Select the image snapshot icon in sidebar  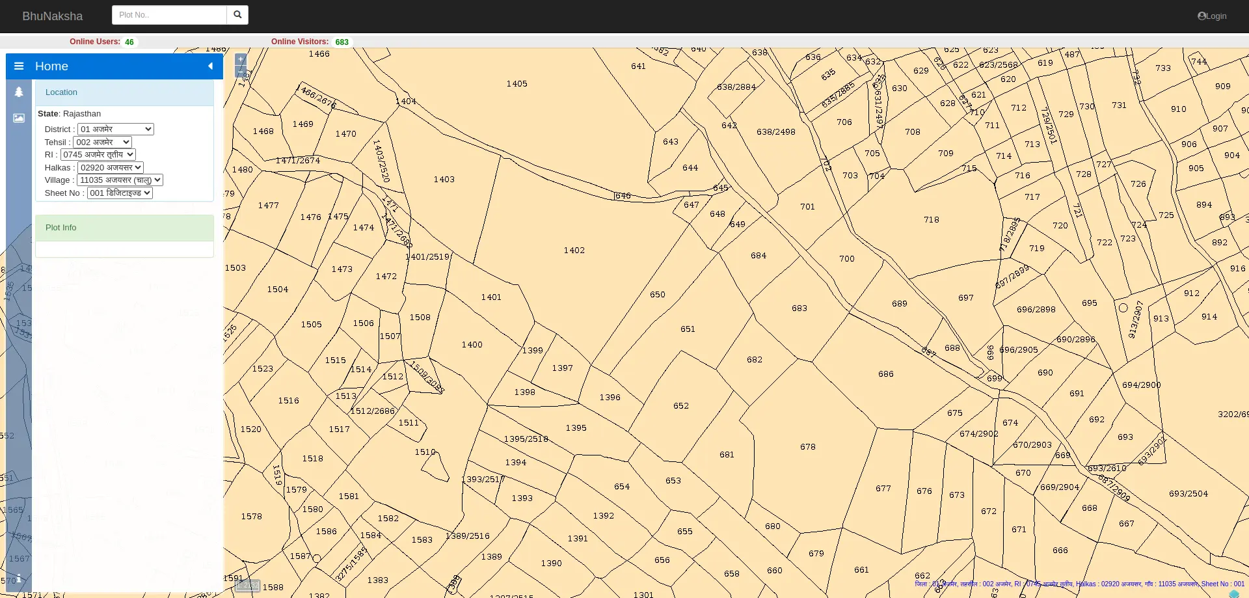[19, 118]
